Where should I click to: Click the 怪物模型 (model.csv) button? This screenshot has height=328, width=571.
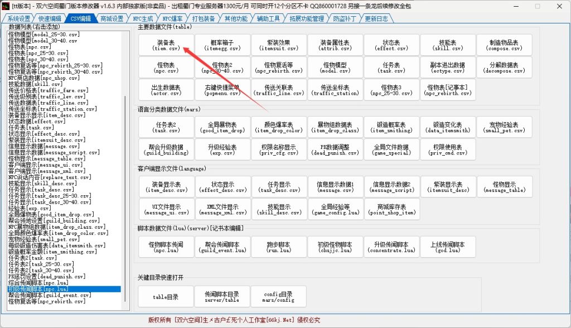335,67
